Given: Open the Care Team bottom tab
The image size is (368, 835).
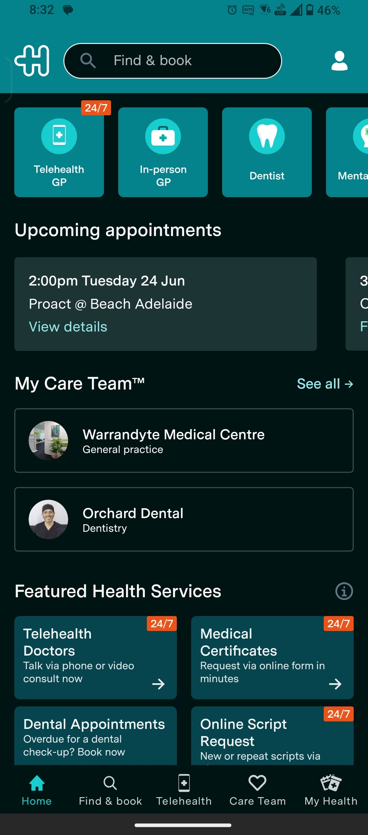Looking at the screenshot, I should coord(257,790).
